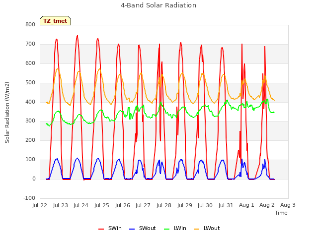Click the green LWin legend swatch

click(166, 229)
